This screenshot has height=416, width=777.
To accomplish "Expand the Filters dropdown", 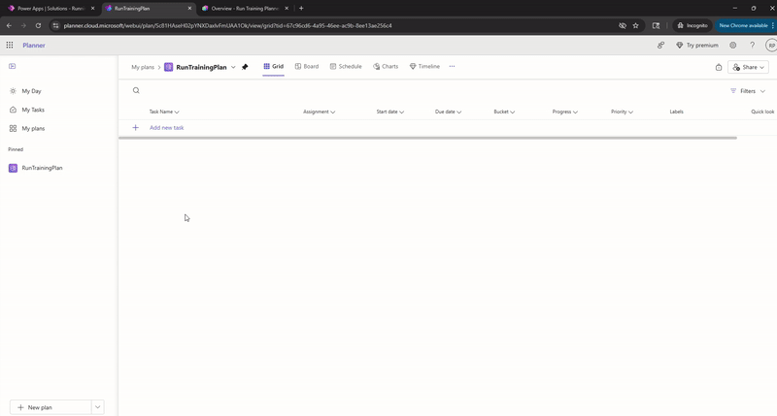I will point(747,91).
